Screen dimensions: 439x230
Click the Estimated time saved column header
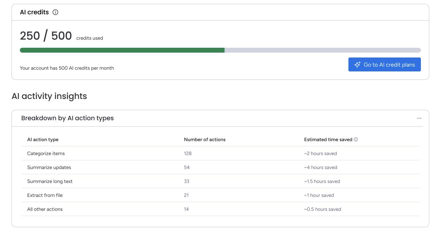coord(328,139)
